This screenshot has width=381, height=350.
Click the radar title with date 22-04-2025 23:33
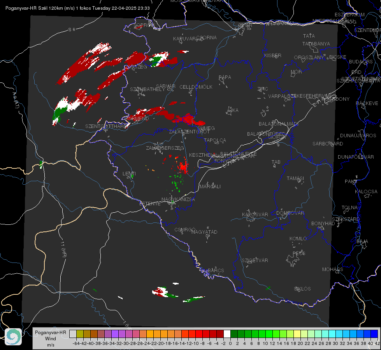[x=77, y=8]
